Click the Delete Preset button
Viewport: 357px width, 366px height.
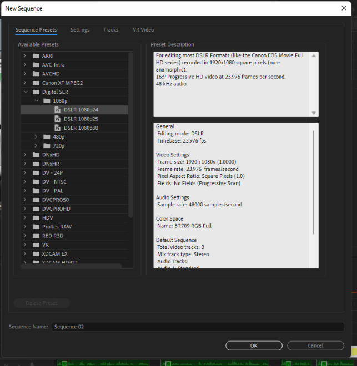[x=42, y=303]
